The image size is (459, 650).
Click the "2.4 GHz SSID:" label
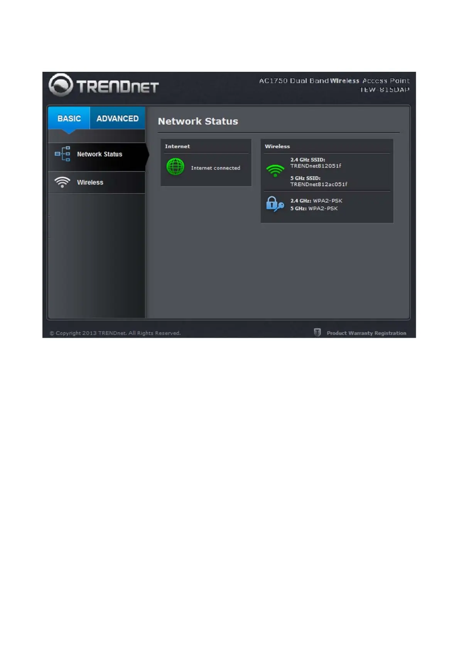pos(308,160)
